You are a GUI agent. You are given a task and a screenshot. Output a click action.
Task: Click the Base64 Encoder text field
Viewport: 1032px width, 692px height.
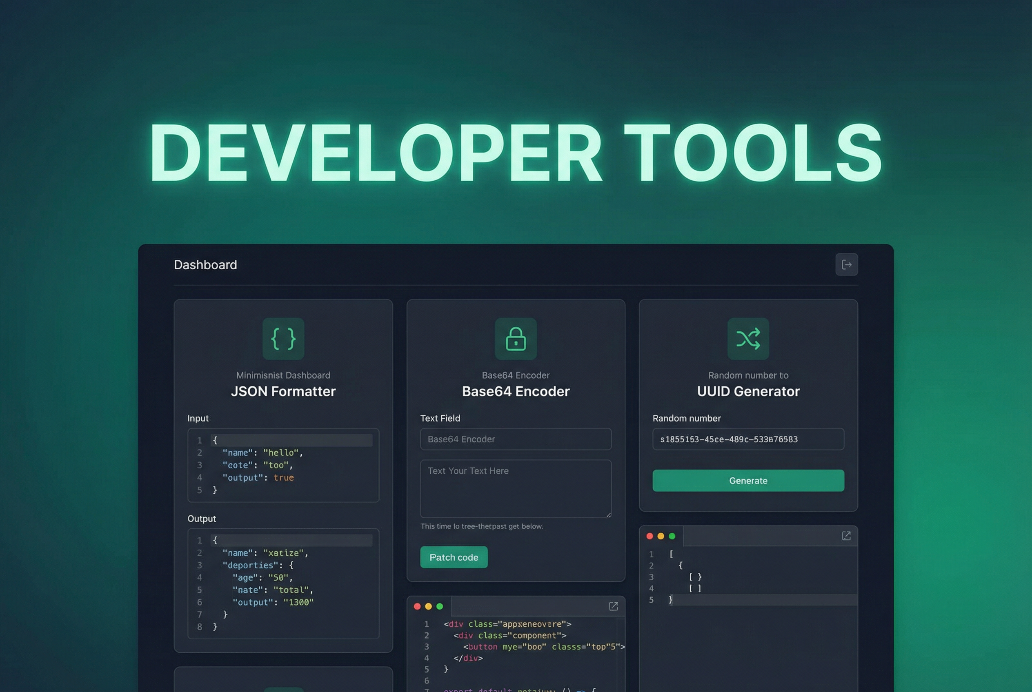coord(515,439)
